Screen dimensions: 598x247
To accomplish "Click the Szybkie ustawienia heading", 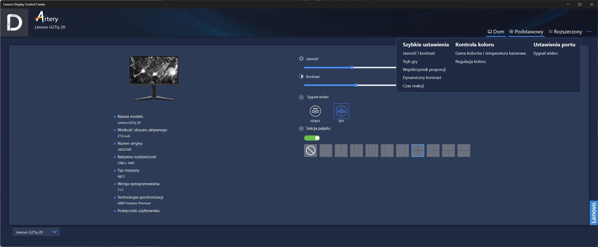I will click(426, 45).
